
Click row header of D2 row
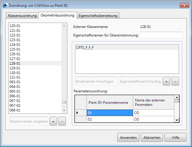pos(81,119)
